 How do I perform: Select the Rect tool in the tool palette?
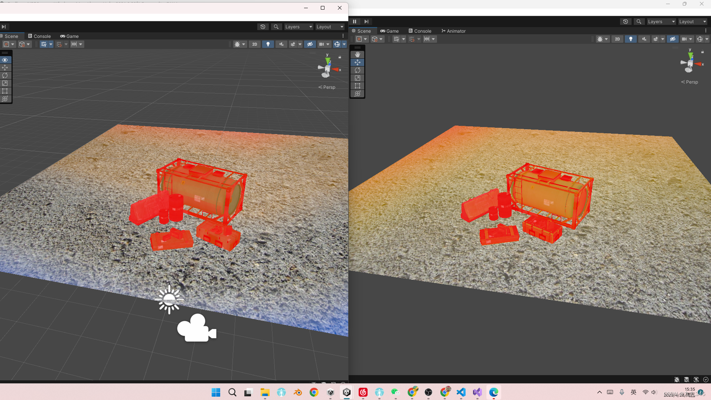(358, 86)
